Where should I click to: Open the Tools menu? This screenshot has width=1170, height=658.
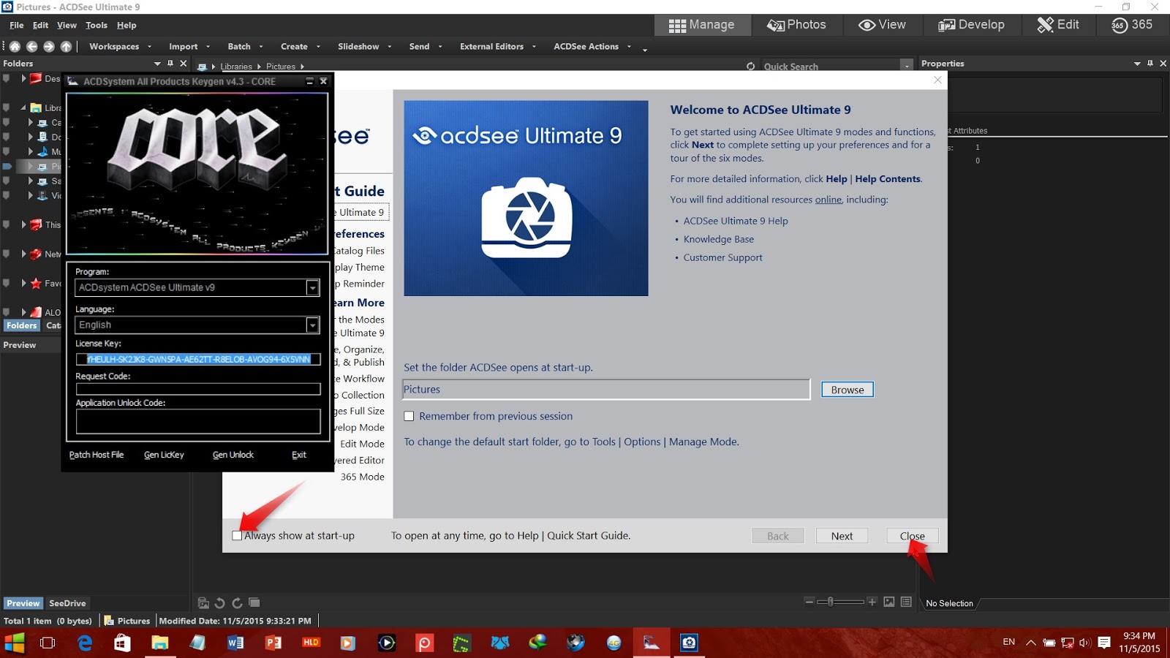[x=97, y=25]
